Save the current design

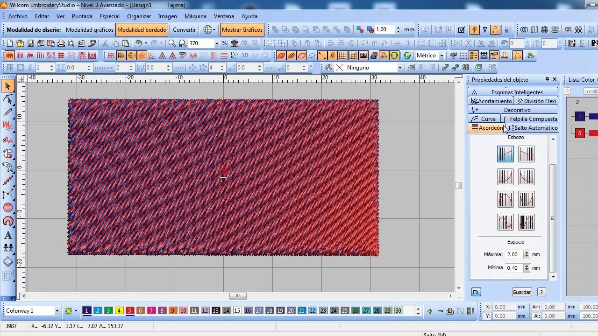[x=30, y=43]
